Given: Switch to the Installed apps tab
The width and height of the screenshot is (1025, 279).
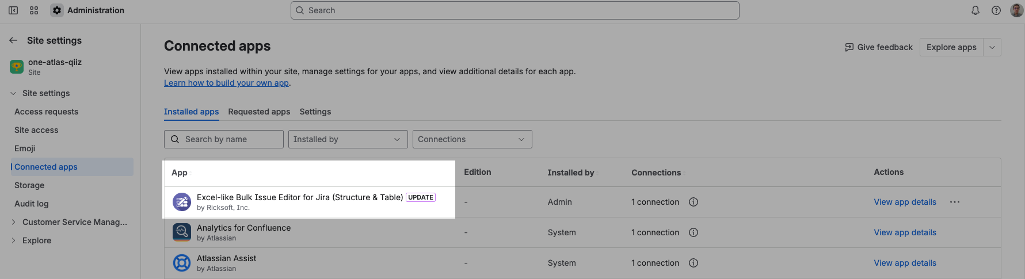Looking at the screenshot, I should pos(191,112).
